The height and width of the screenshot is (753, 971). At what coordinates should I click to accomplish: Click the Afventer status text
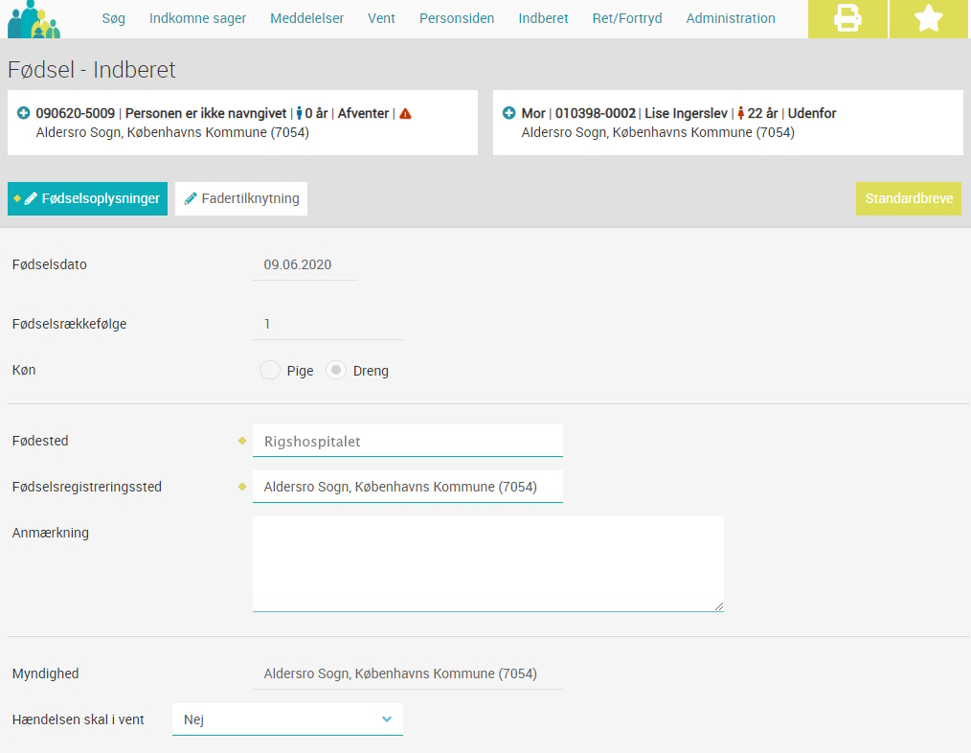(x=363, y=113)
